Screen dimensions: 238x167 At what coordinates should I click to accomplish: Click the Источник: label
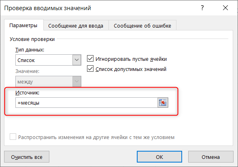click(x=28, y=92)
